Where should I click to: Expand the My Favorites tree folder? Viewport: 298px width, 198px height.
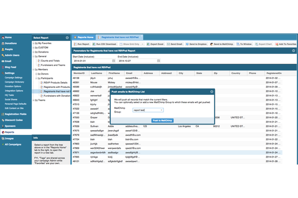point(34,44)
